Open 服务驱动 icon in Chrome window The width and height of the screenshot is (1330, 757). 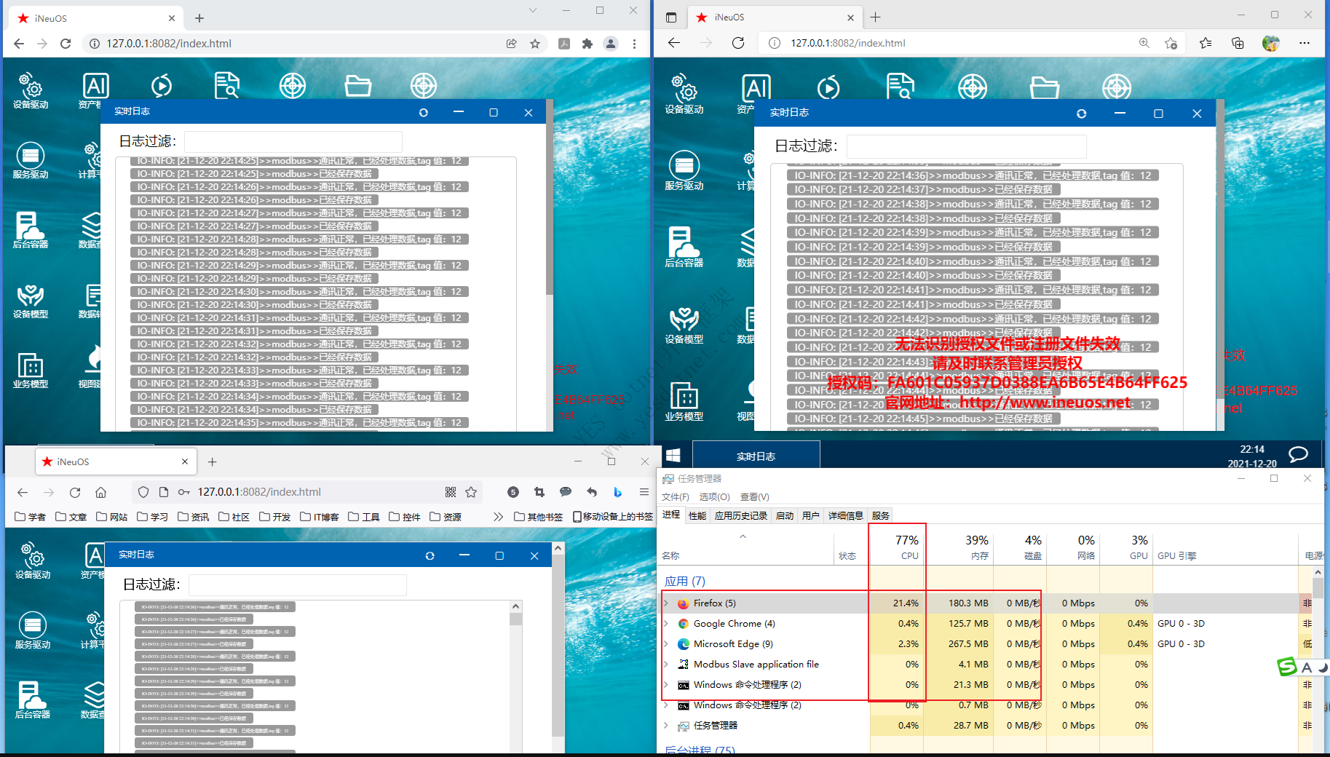[31, 161]
